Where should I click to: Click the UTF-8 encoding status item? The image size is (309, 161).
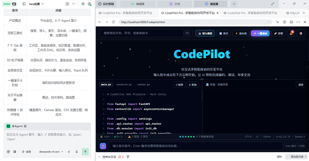(x=248, y=136)
